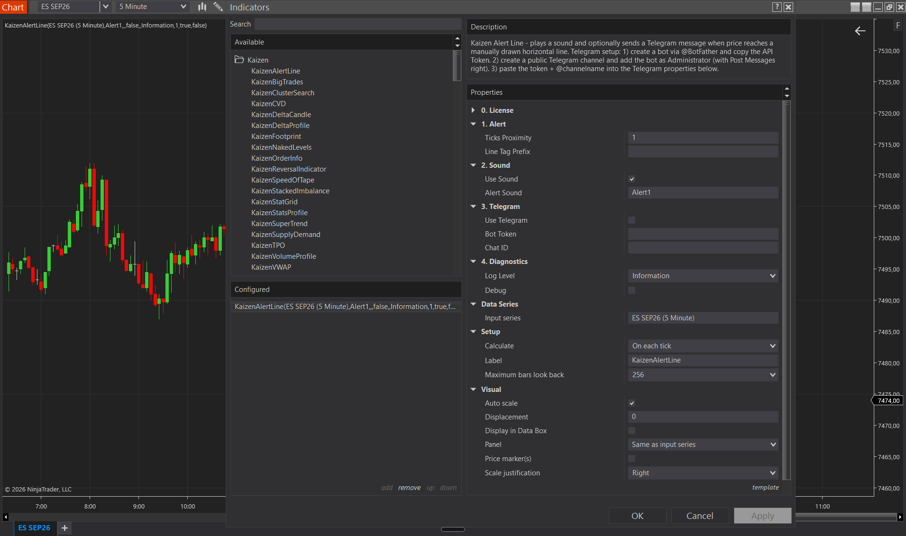Select KaizenSuperTrend indicator
Viewport: 906px width, 536px height.
[x=279, y=224]
